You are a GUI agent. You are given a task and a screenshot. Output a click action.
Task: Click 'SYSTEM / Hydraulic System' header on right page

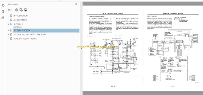click(x=173, y=13)
